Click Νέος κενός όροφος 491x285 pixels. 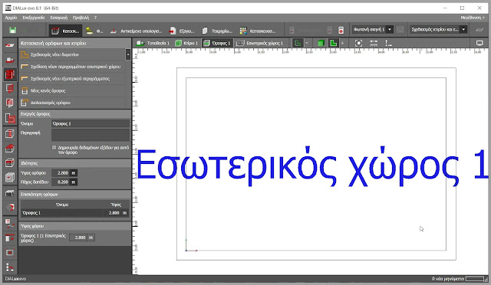coord(72,90)
